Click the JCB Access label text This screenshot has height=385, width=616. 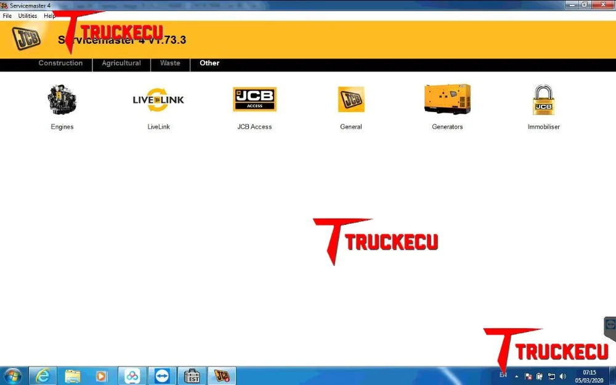coord(254,127)
